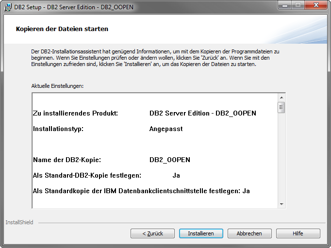Screen dimensions: 331x248
Task: Click the DB2 Setup title bar icon
Action: 8,7
